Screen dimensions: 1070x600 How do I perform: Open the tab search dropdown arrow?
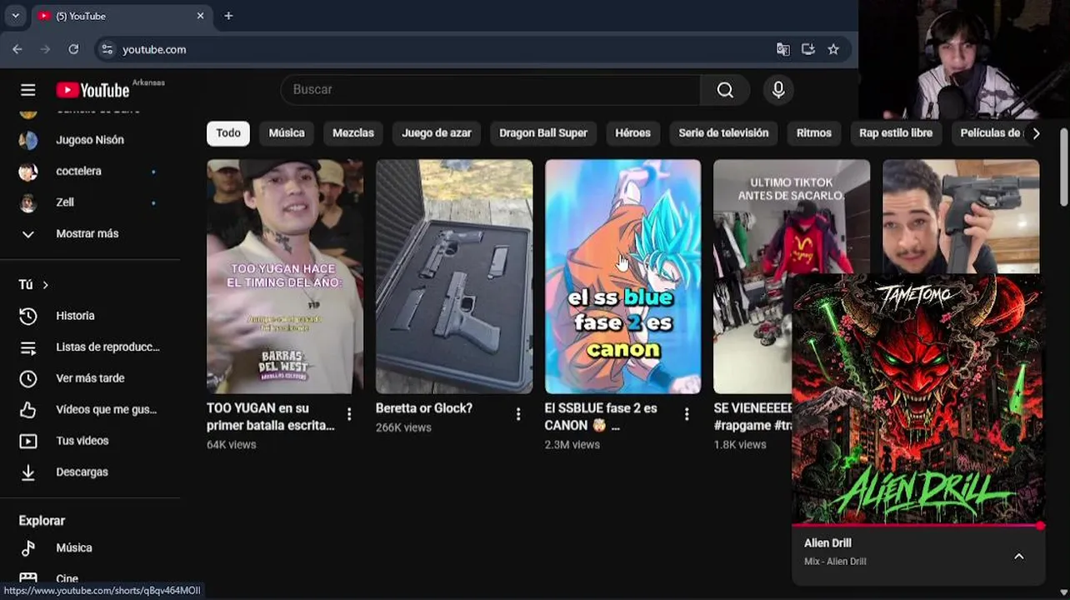[15, 16]
